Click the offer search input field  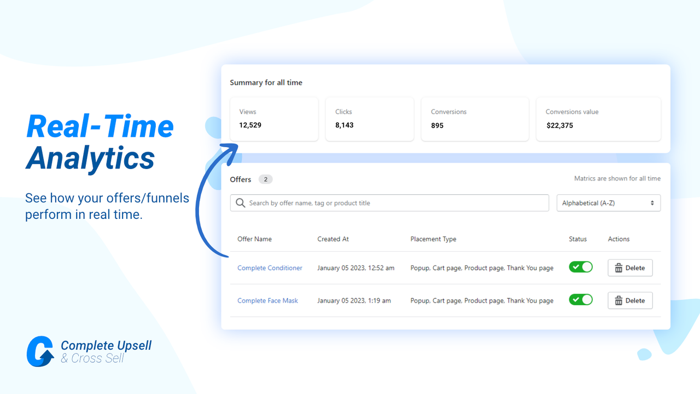pos(389,202)
